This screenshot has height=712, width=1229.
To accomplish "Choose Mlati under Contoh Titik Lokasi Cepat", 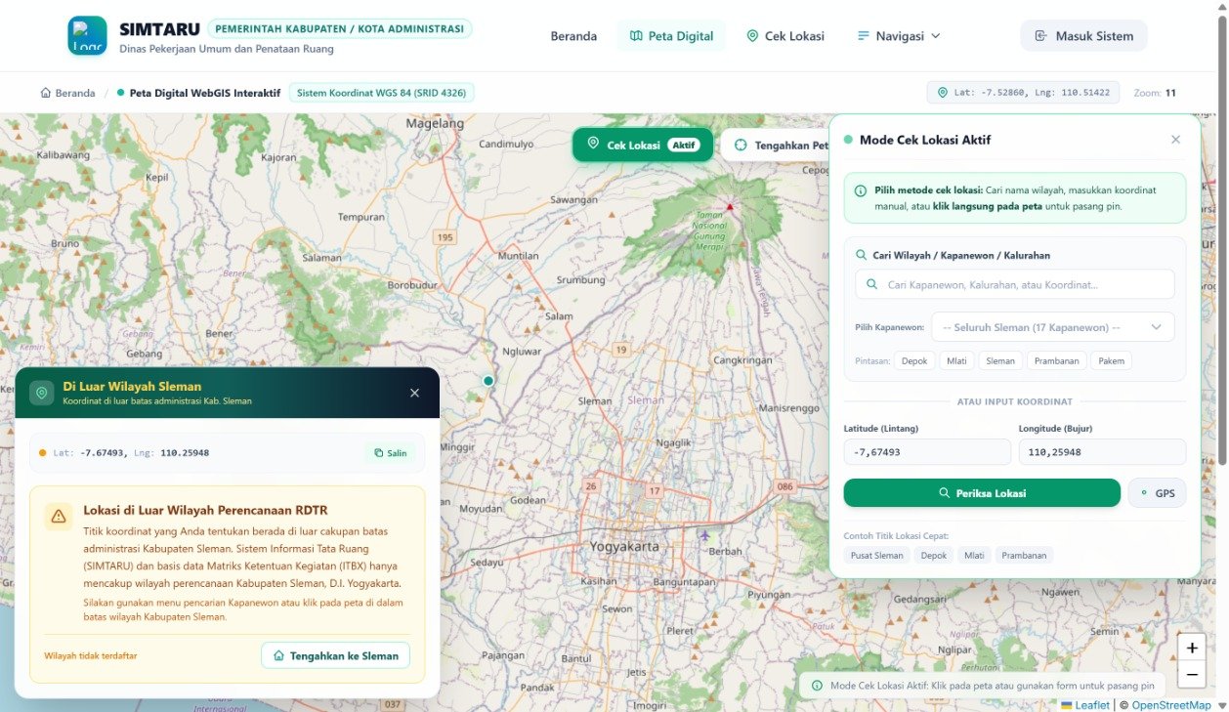I will point(974,555).
